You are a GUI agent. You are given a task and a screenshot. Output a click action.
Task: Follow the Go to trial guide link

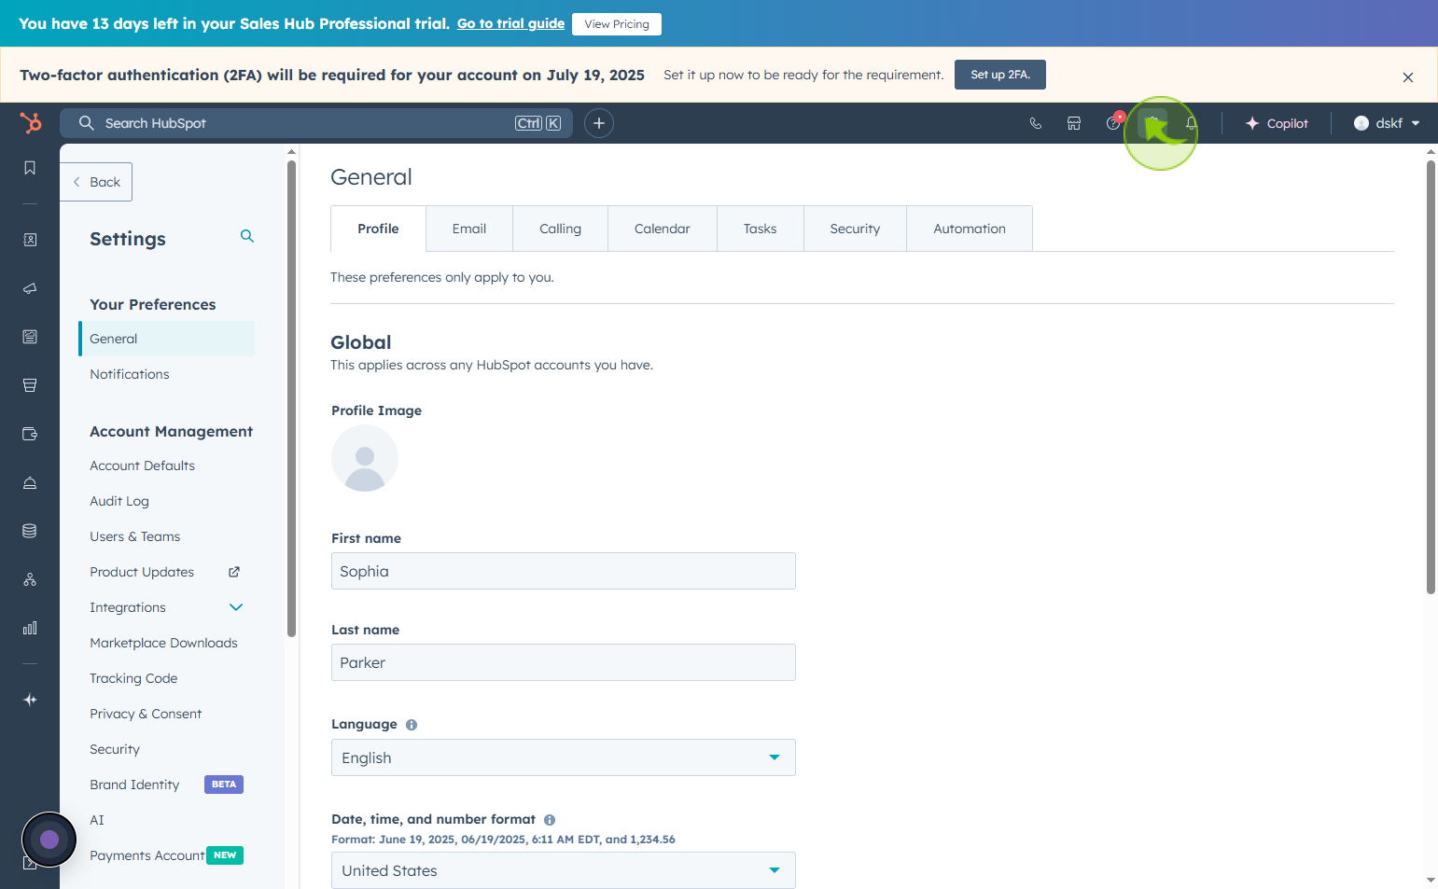pyautogui.click(x=510, y=23)
